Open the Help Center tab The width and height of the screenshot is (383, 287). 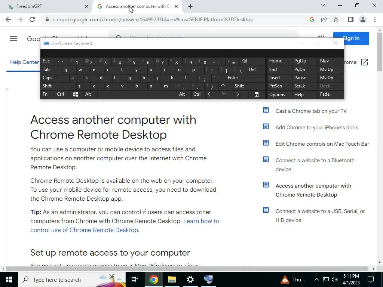click(24, 62)
